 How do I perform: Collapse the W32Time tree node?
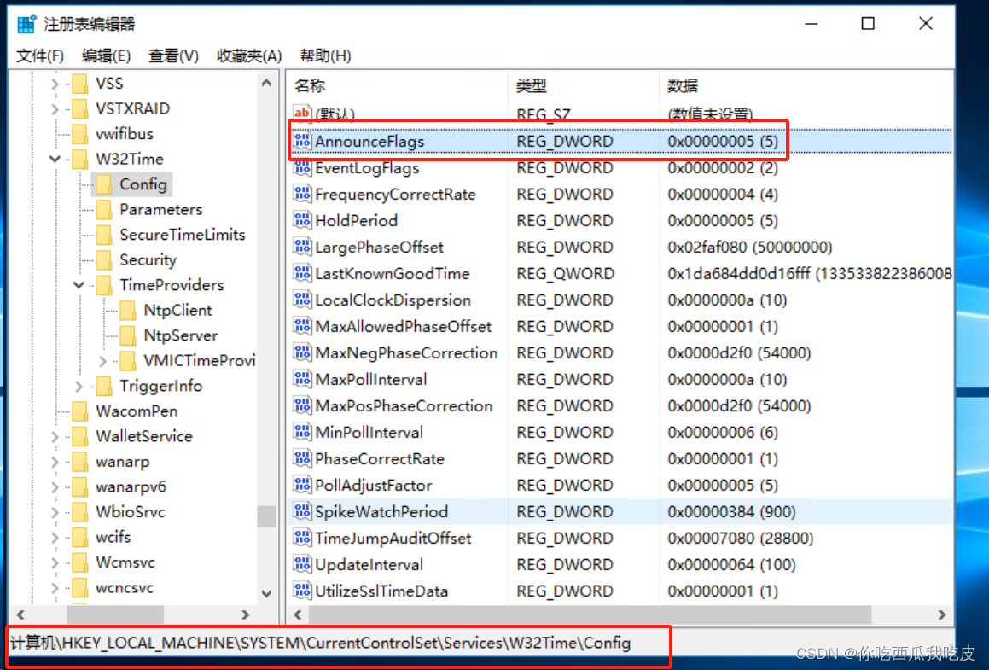click(54, 159)
